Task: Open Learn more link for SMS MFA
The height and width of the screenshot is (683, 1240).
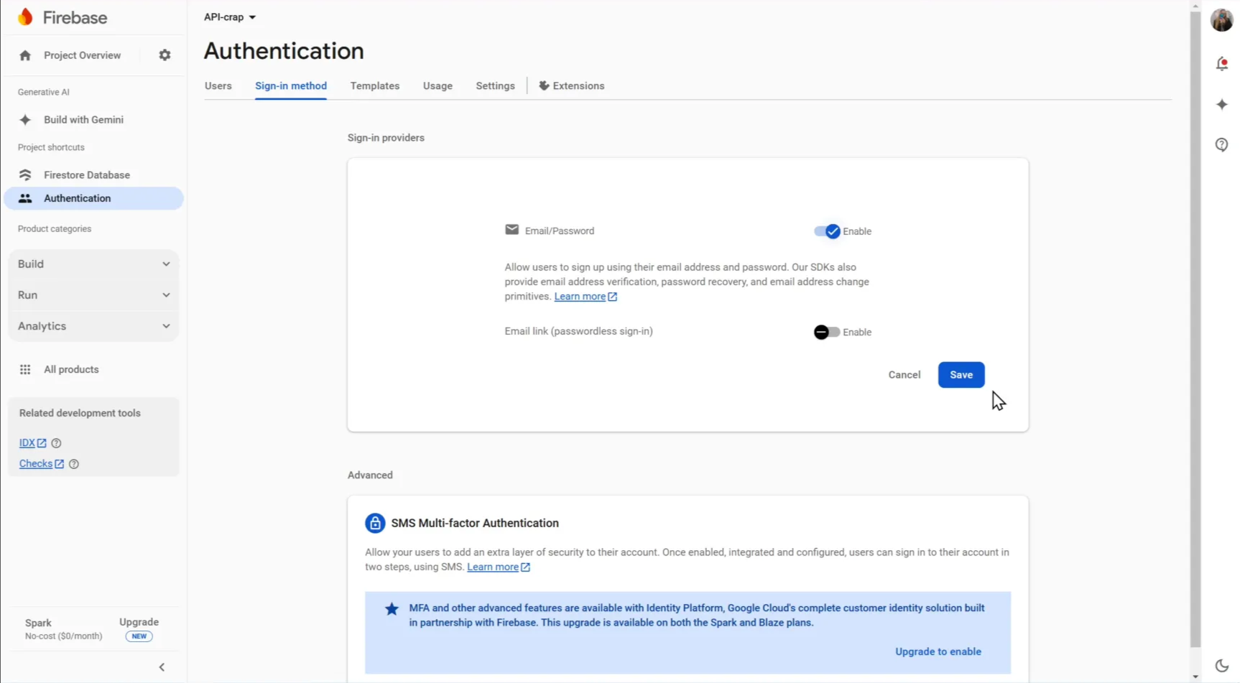Action: click(x=499, y=567)
